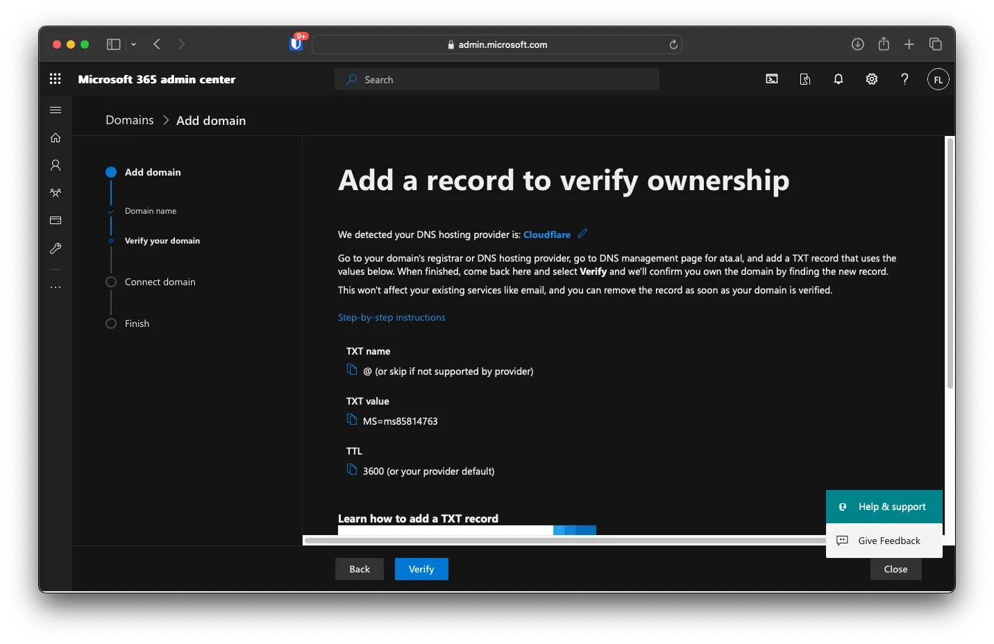Click the vertical scrollbar of the page
This screenshot has width=994, height=644.
[950, 264]
